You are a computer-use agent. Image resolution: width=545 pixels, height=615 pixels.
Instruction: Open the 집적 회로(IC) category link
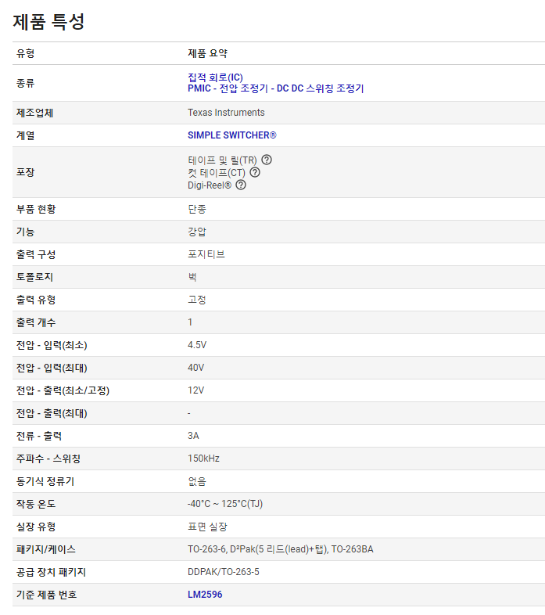tap(215, 77)
